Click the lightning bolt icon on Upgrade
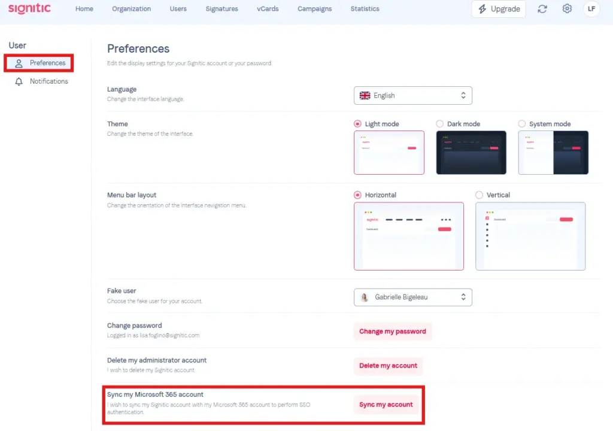 482,8
